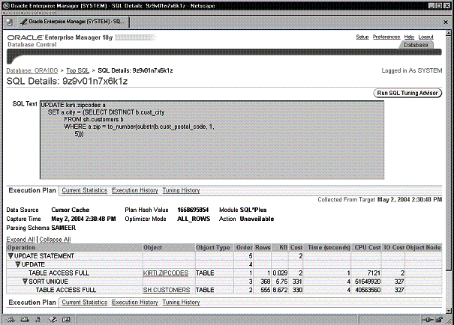Viewport: 454px width, 325px height.
Task: Click the Cursor Cache data source value
Action: tap(71, 210)
